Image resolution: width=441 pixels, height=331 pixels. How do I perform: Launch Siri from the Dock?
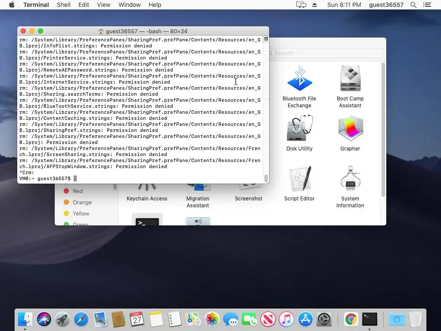[x=44, y=319]
